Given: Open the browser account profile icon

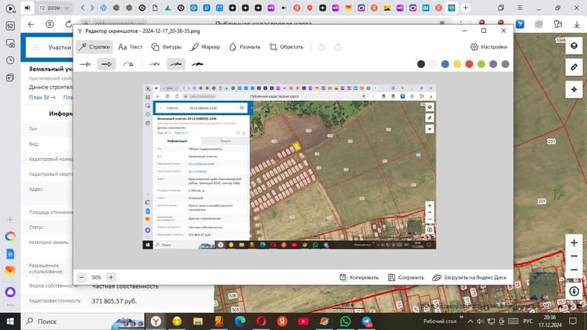Looking at the screenshot, I should [x=50, y=24].
